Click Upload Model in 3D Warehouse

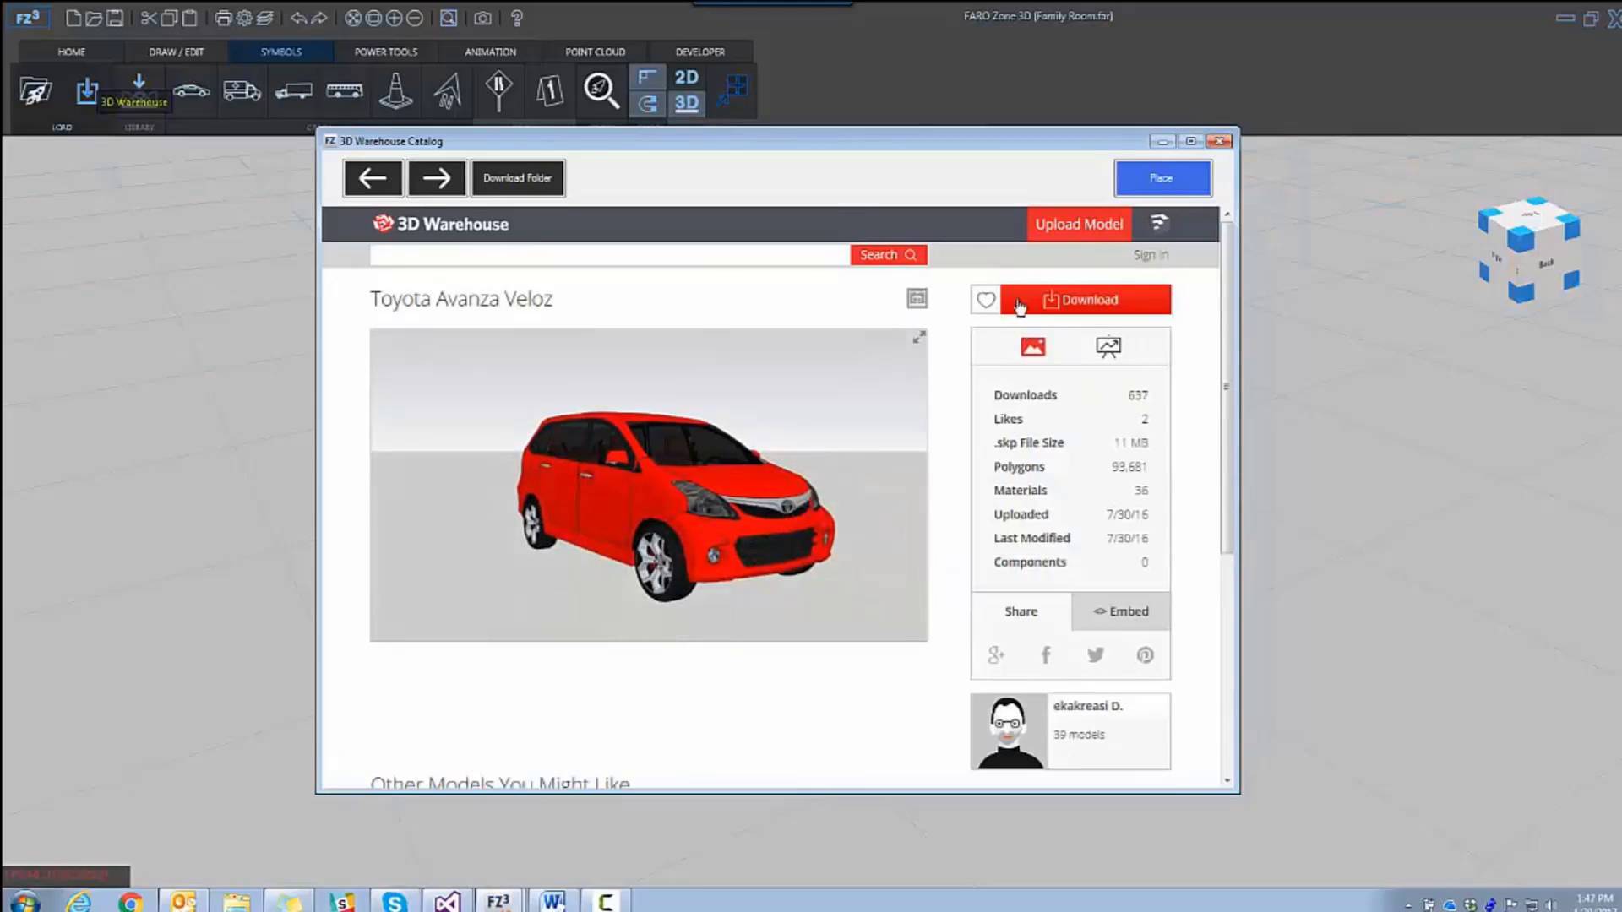(x=1079, y=224)
